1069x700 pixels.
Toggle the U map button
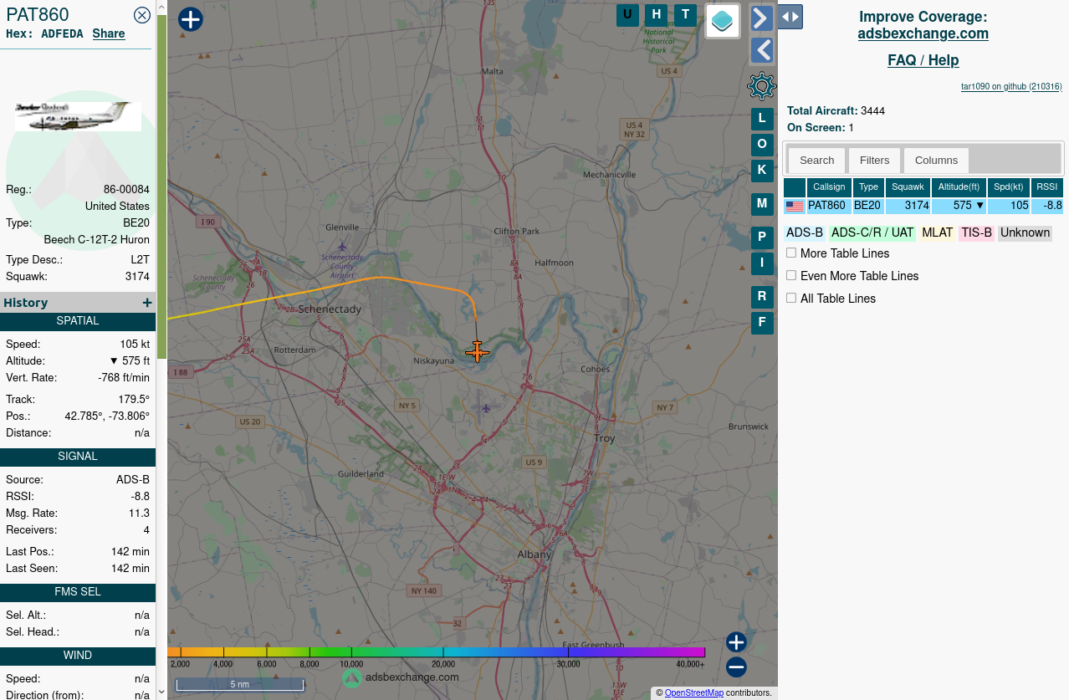click(x=627, y=15)
